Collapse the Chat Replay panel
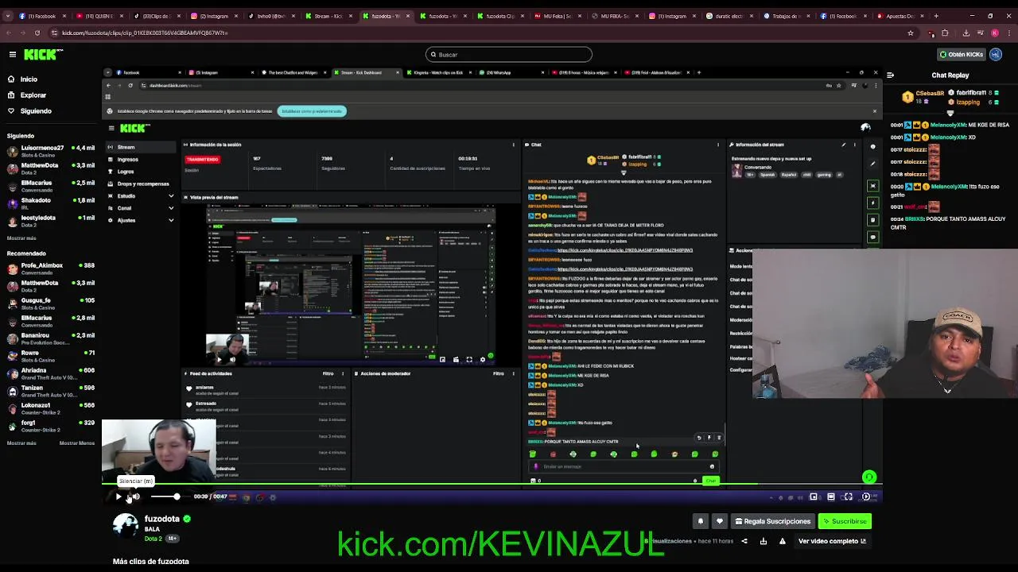 [890, 75]
